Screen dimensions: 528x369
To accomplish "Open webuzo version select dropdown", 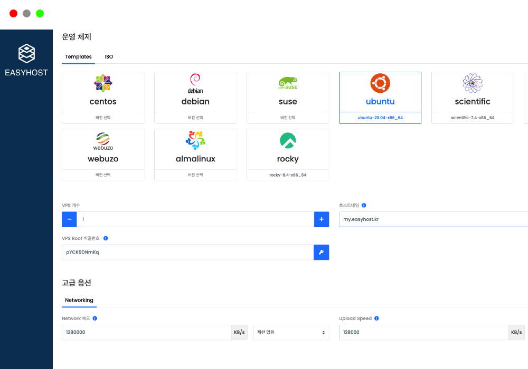I will pos(103,175).
